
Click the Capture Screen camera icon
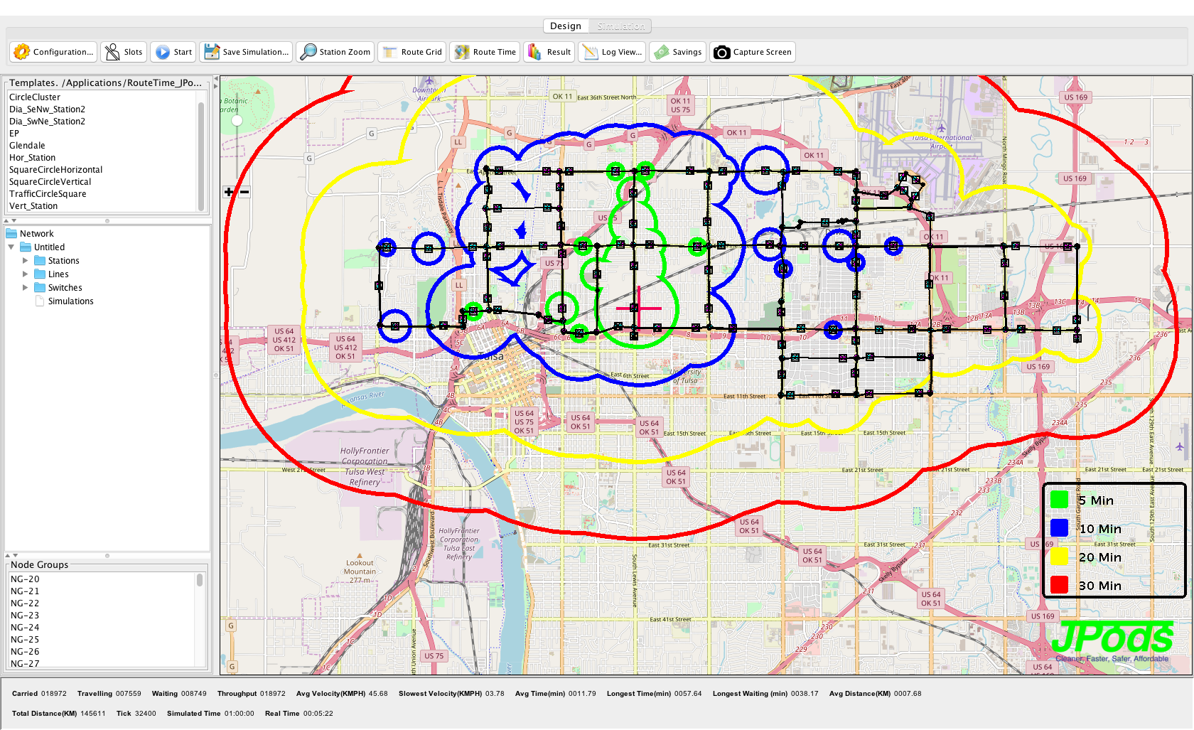coord(721,52)
